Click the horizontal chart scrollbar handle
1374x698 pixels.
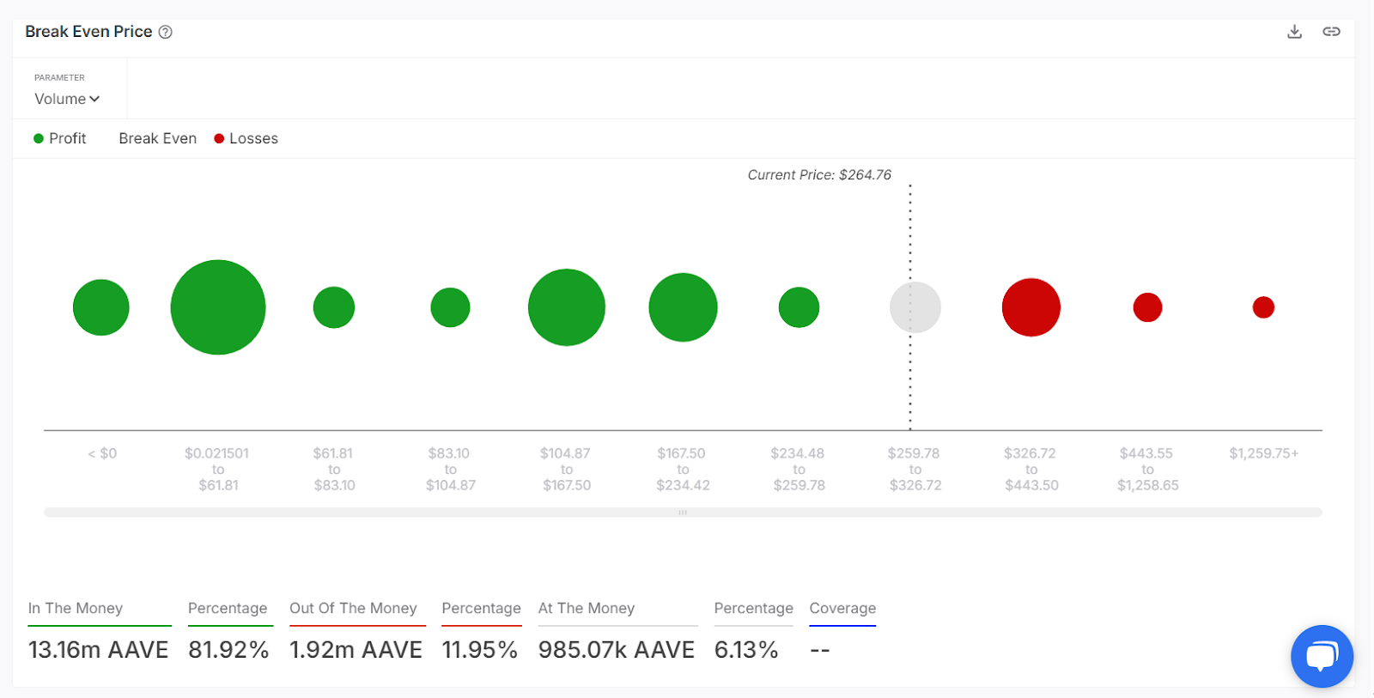tap(683, 513)
